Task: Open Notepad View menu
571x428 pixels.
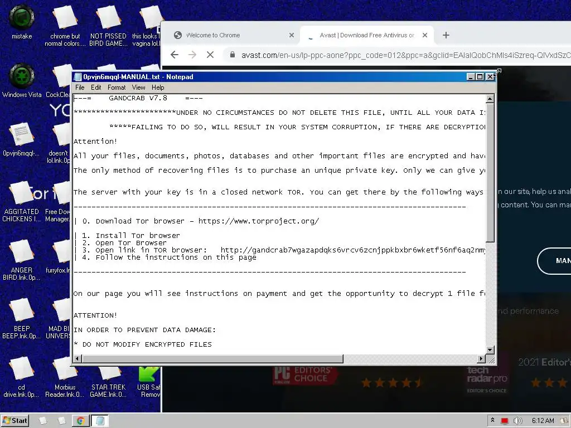Action: click(138, 87)
